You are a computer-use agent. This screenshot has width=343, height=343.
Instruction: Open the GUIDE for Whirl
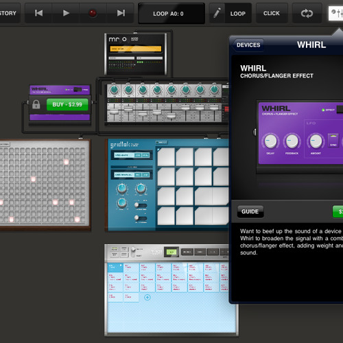point(250,211)
